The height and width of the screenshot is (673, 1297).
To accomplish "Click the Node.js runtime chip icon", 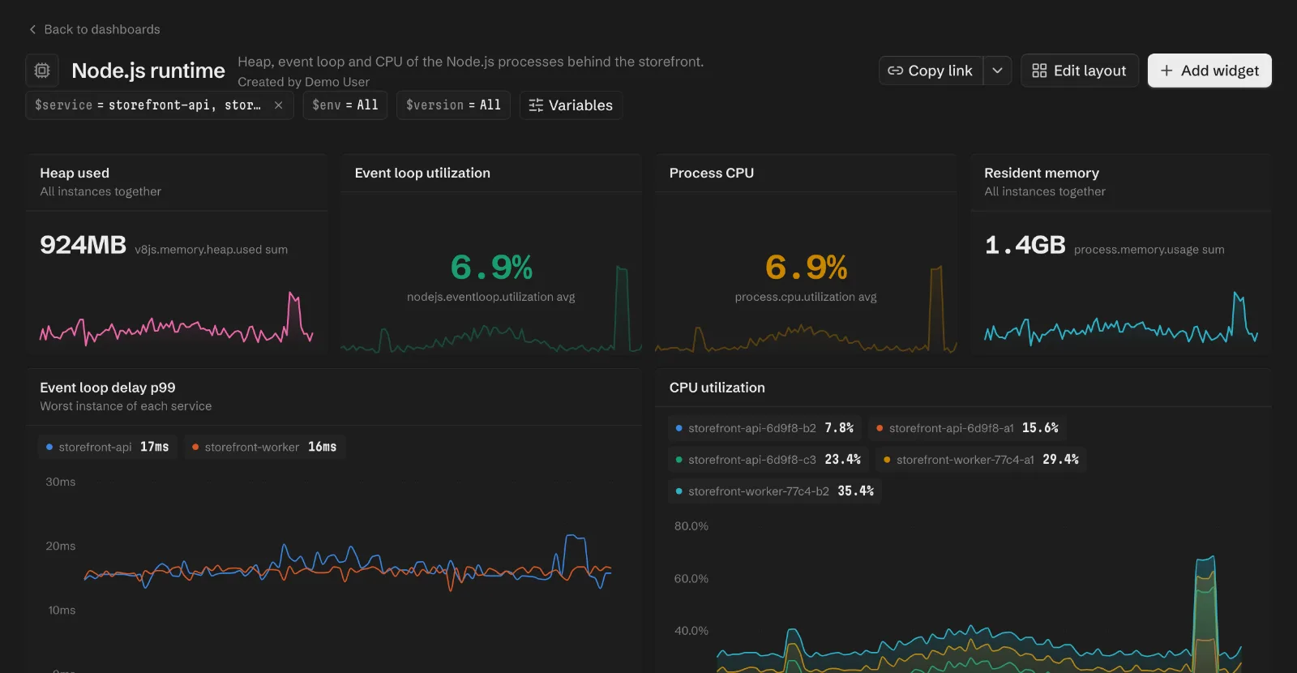I will click(42, 71).
